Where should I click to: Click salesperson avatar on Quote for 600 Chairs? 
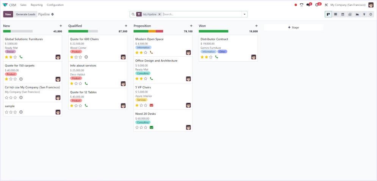123,57
